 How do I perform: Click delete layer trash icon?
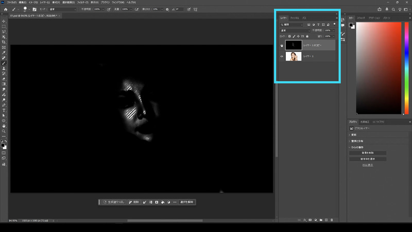point(332,220)
